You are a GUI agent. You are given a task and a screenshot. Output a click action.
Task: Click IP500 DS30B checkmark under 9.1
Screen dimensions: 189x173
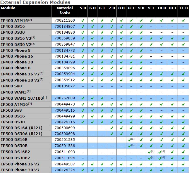151,146
